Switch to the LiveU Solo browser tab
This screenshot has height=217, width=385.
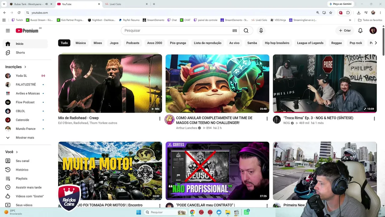pyautogui.click(x=126, y=4)
